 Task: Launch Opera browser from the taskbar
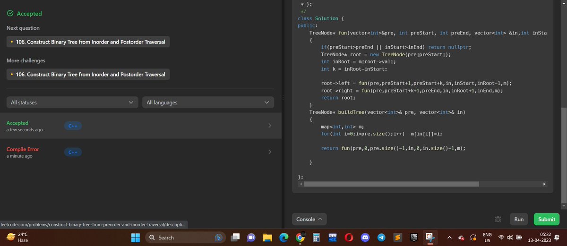point(349,238)
